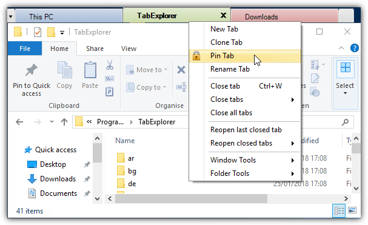Switch to Details view icon in status bar

coord(339,210)
